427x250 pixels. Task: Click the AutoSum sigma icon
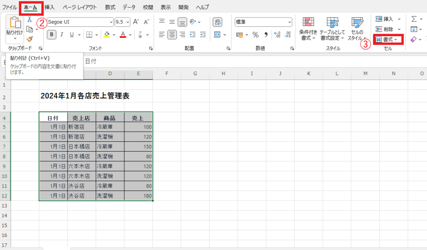click(414, 19)
